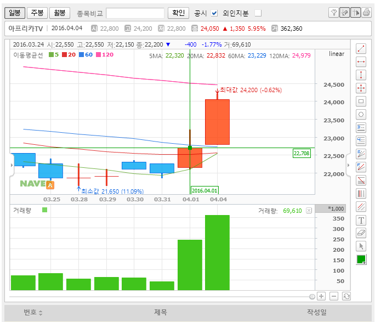Select the trend line drawing tool
Screen dimensions: 375x322
click(361, 49)
